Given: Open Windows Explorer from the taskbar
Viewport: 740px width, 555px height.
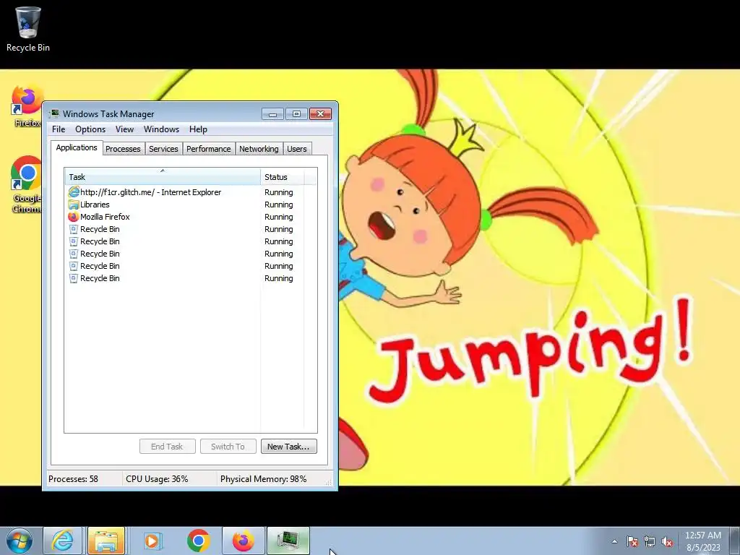Looking at the screenshot, I should click(106, 541).
